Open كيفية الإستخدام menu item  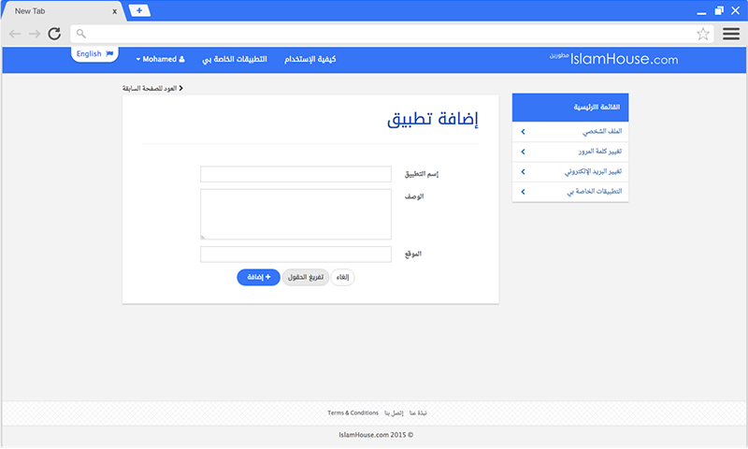point(309,59)
